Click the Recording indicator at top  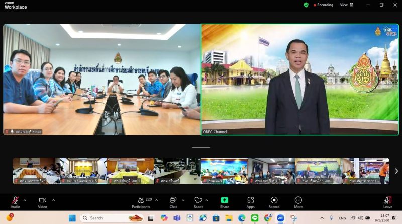[x=323, y=5]
